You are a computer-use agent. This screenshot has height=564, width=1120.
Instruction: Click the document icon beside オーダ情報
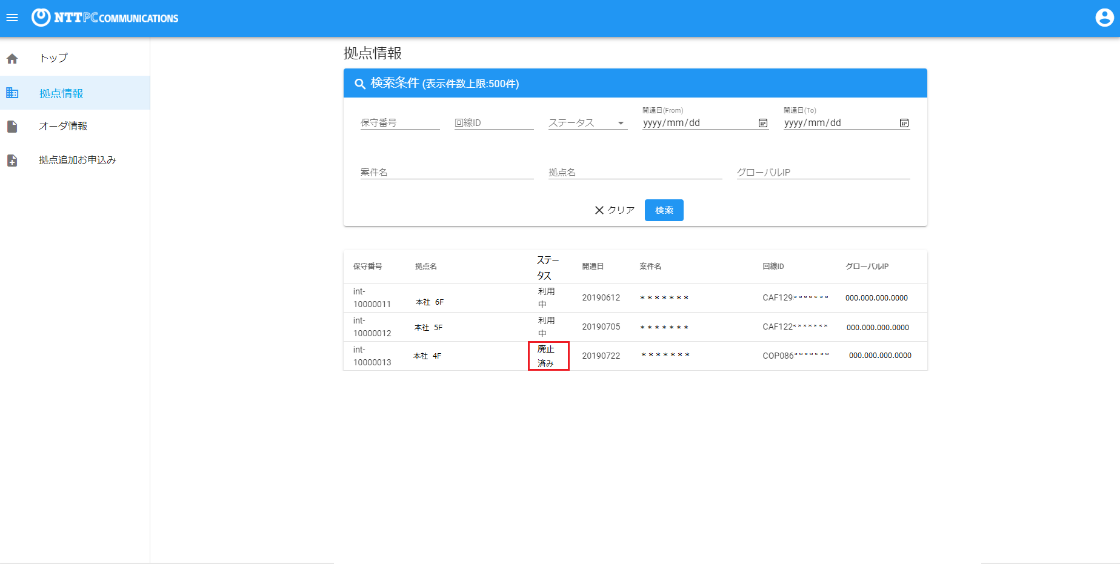tap(12, 127)
